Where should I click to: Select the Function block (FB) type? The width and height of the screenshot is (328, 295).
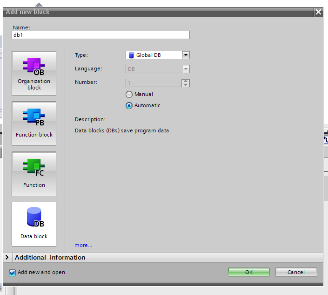[x=34, y=123]
